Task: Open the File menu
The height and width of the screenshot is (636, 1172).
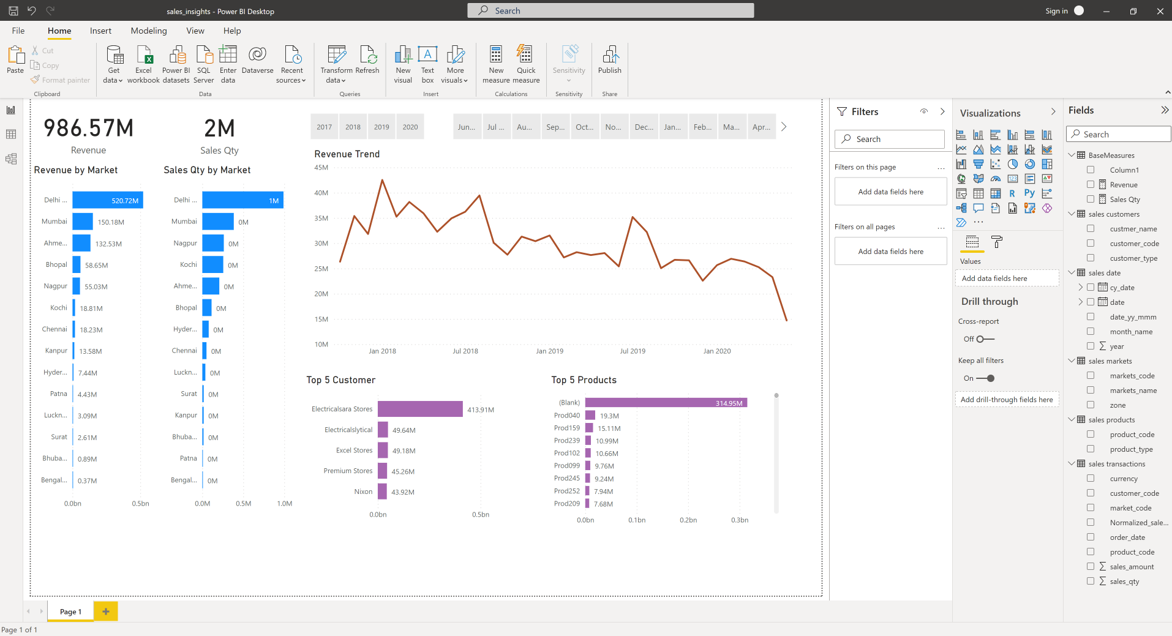Action: point(18,31)
